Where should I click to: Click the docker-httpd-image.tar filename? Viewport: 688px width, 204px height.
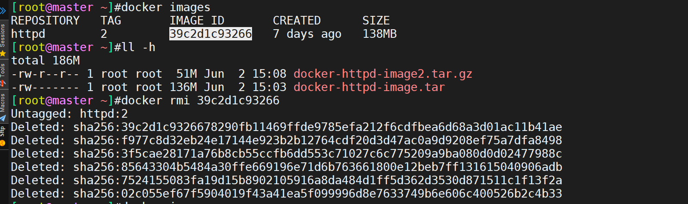click(x=369, y=87)
